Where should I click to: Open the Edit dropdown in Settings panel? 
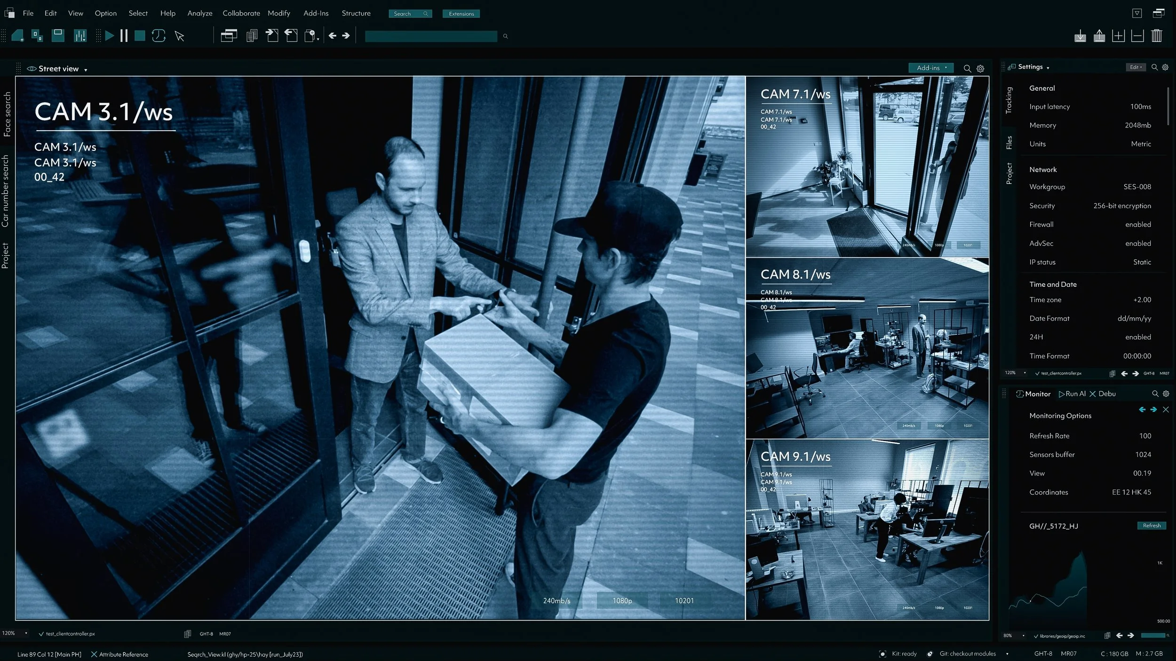[1136, 67]
